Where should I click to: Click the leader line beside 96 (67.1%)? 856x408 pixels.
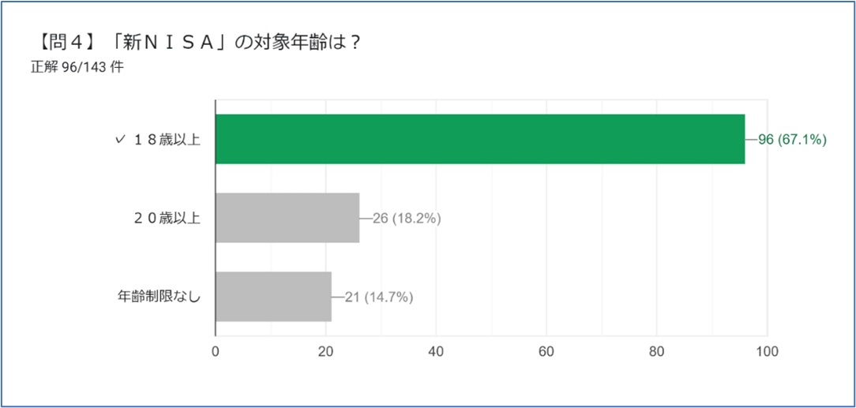coord(751,140)
